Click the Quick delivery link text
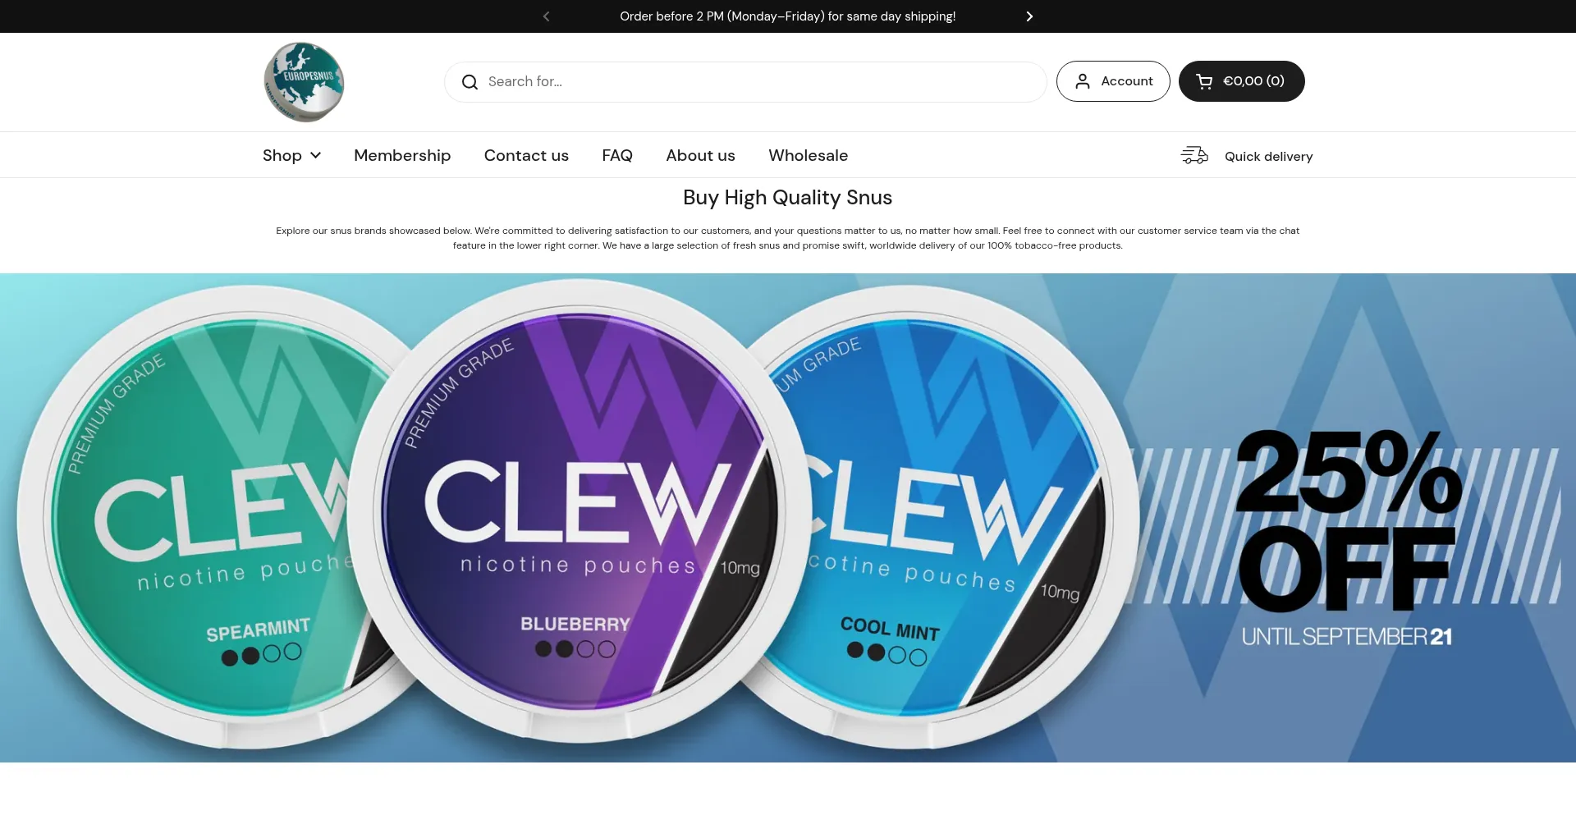Image resolution: width=1576 pixels, height=815 pixels. 1268,156
